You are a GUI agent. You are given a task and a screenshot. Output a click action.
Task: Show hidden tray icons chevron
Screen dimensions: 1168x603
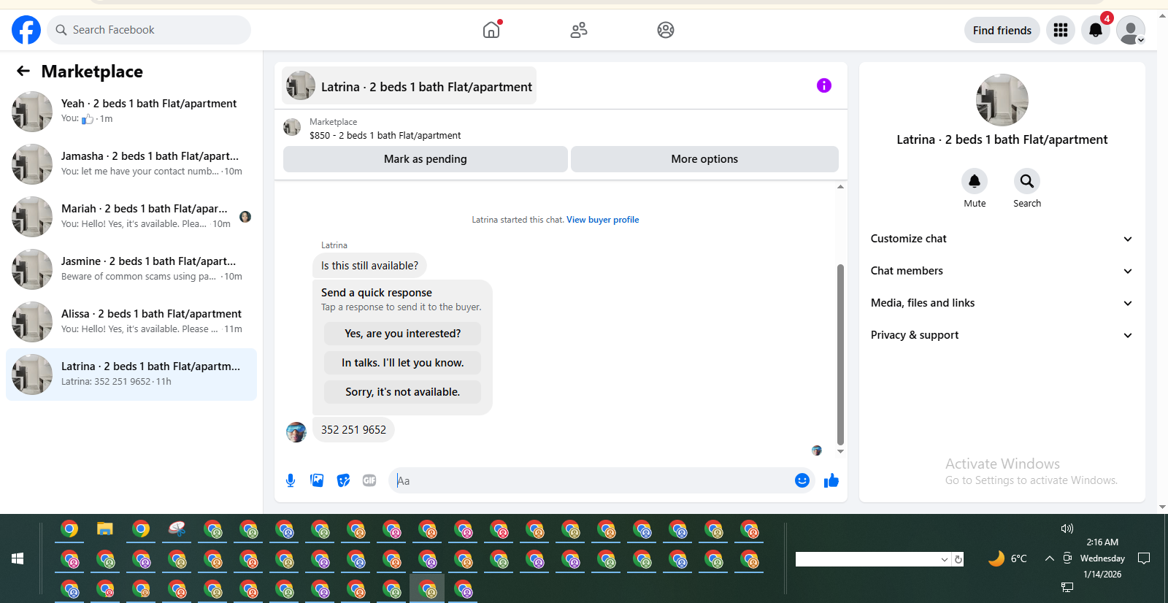click(1049, 558)
